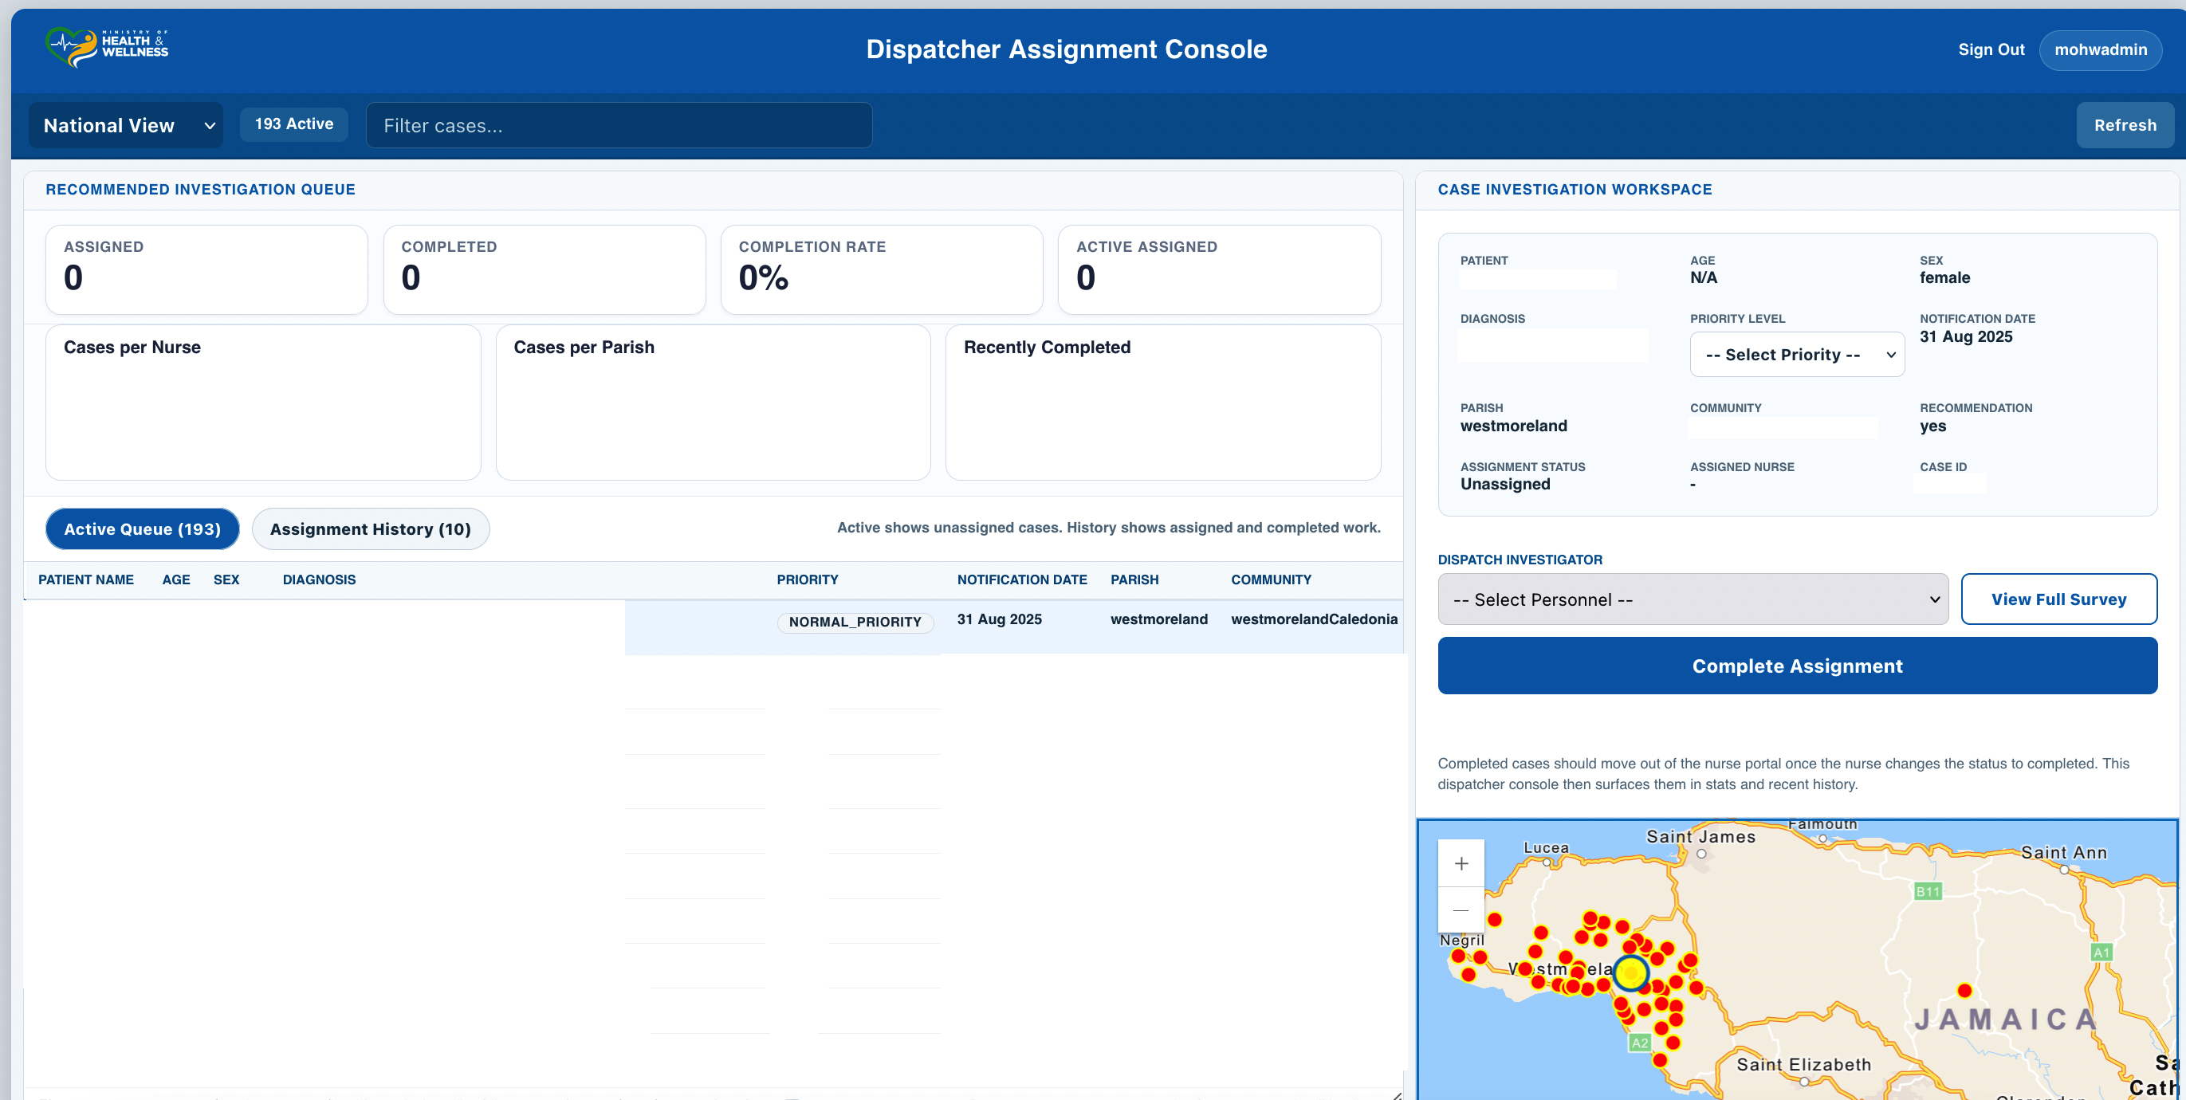Zoom out on the Jamaica map

[x=1461, y=909]
